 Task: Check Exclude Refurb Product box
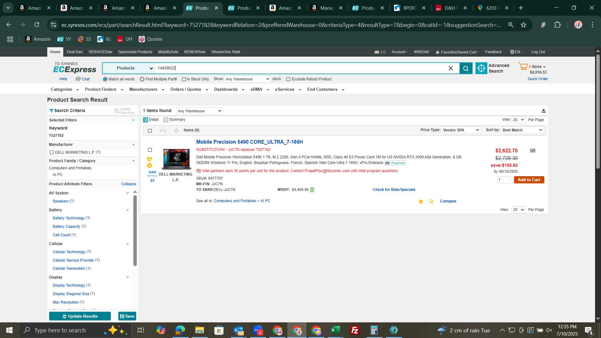[288, 79]
